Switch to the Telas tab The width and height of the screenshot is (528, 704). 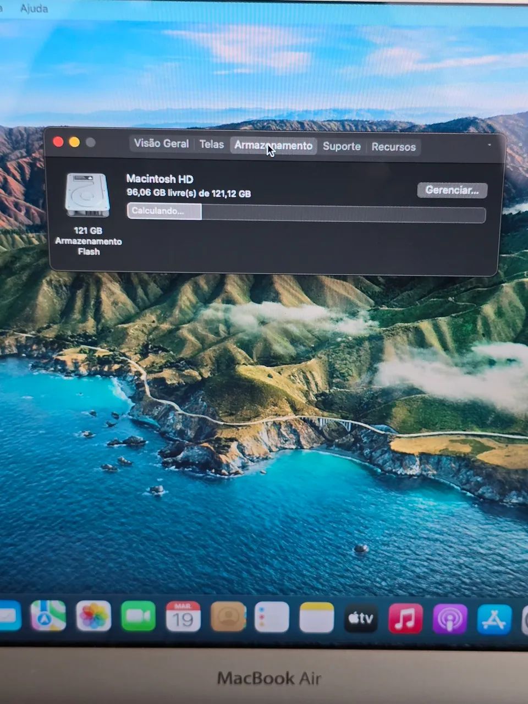point(211,144)
